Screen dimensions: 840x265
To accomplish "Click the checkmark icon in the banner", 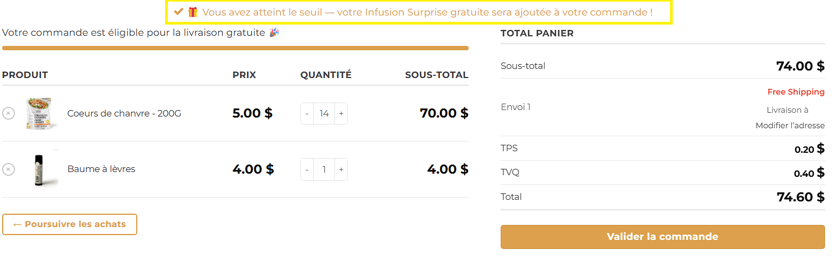I will 178,11.
